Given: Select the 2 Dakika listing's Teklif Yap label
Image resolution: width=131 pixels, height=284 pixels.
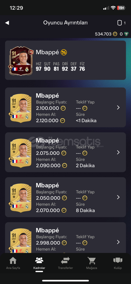Looking at the screenshot, I should coord(85,147).
